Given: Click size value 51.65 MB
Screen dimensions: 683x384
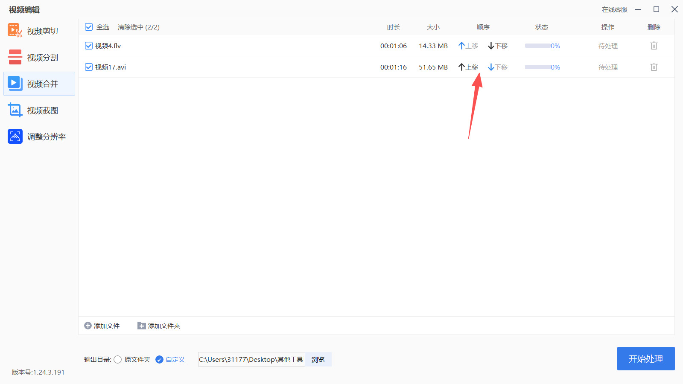Looking at the screenshot, I should click(433, 67).
